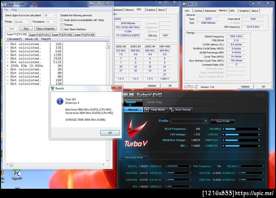Open CPU tab in right CPU-Z window
The width and height of the screenshot is (276, 198).
(187, 11)
